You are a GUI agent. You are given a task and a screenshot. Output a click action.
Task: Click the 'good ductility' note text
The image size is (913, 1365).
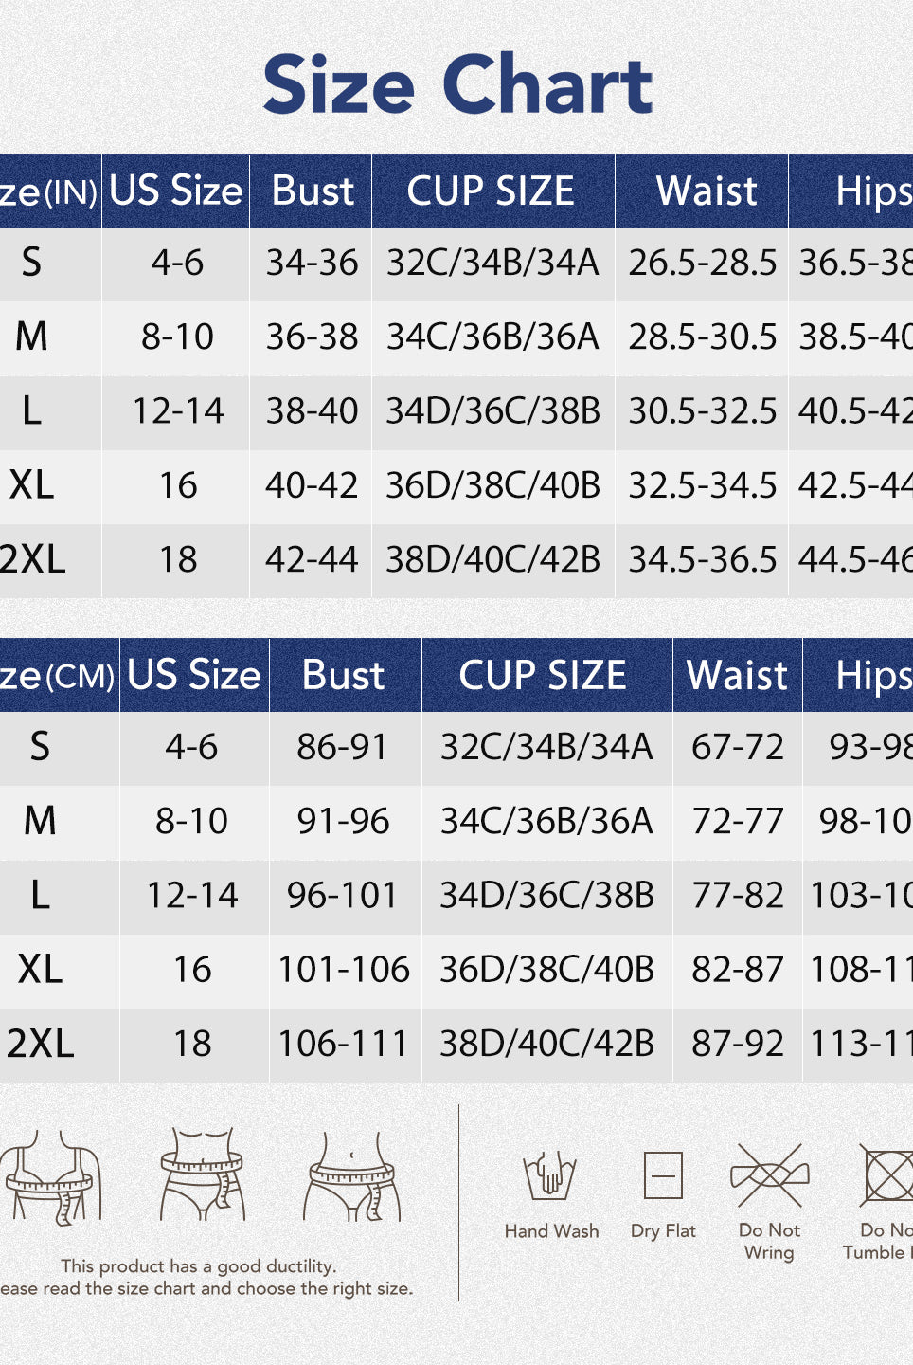coord(199,1266)
